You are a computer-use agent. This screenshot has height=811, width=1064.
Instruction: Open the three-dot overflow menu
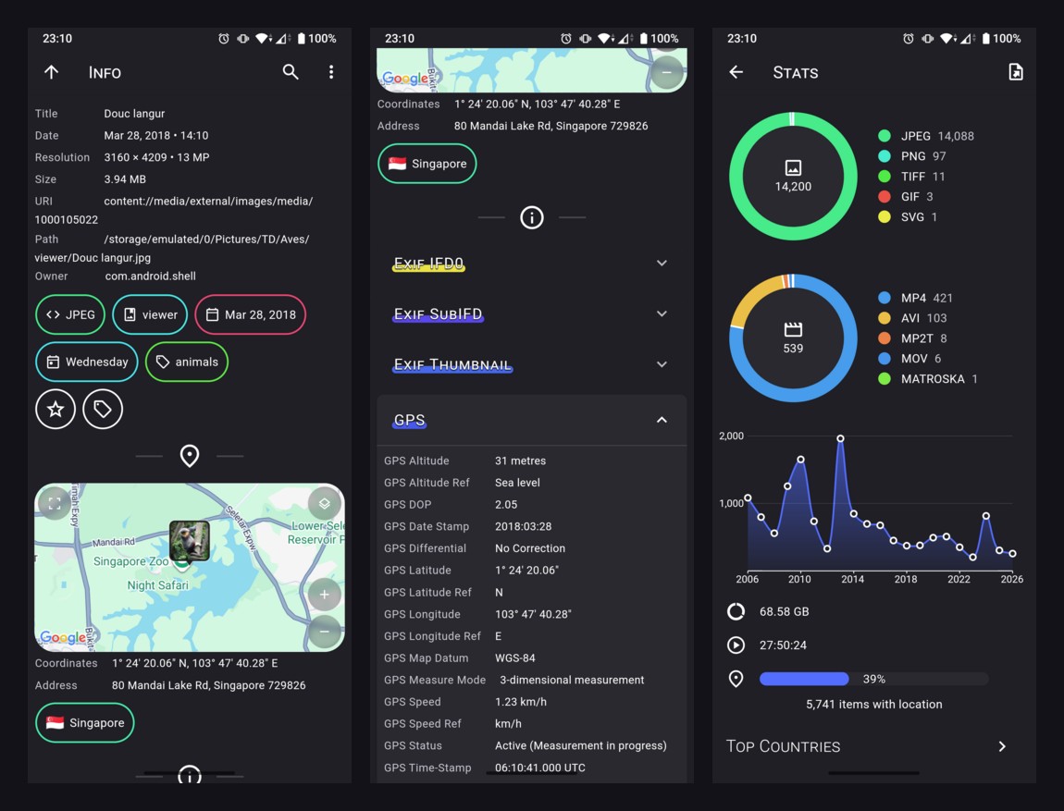[x=331, y=72]
